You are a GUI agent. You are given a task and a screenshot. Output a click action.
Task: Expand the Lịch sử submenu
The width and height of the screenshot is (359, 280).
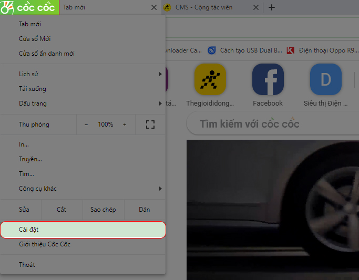coord(83,74)
